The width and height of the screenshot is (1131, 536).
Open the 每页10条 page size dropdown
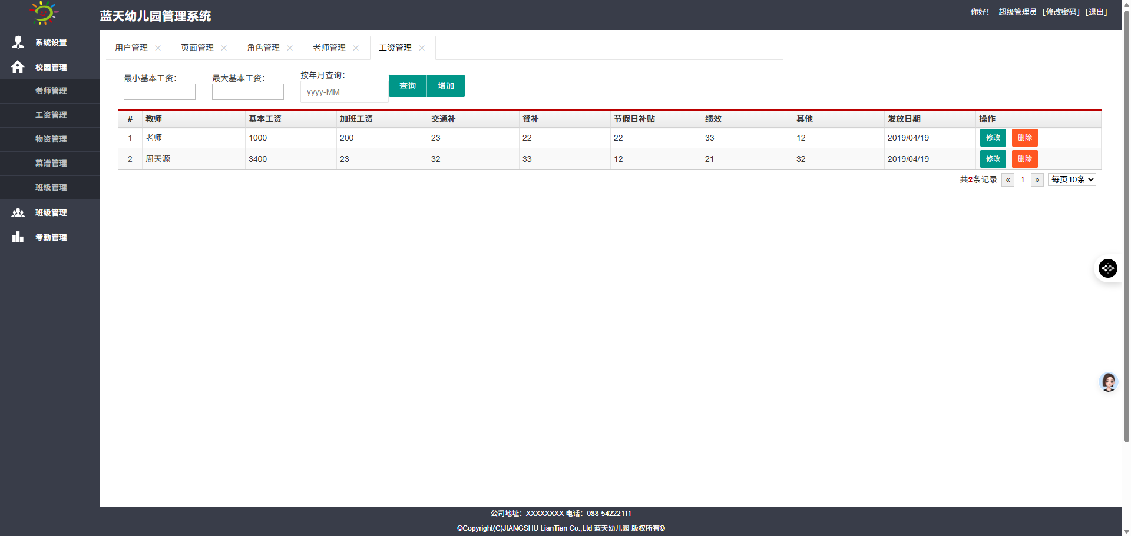pyautogui.click(x=1072, y=179)
